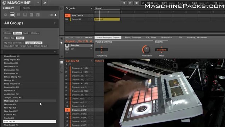This screenshot has height=127, width=225.
Task: Click the restart transport button
Action: pos(124,3)
